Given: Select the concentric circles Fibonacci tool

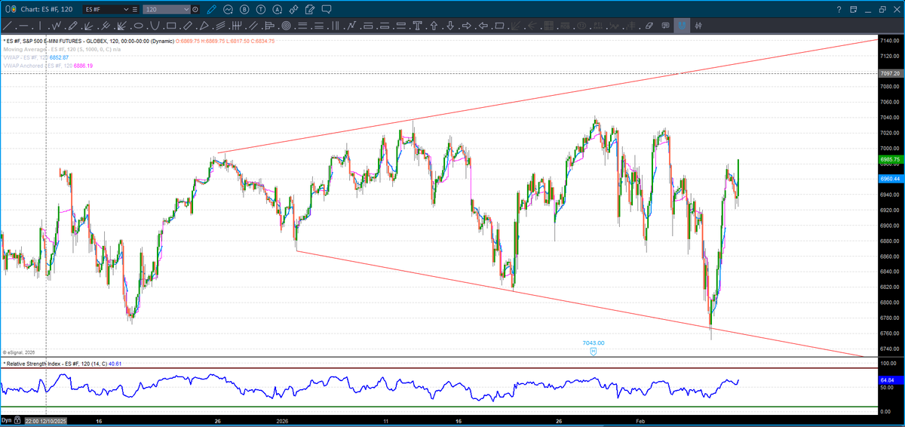Looking at the screenshot, I should 286,26.
